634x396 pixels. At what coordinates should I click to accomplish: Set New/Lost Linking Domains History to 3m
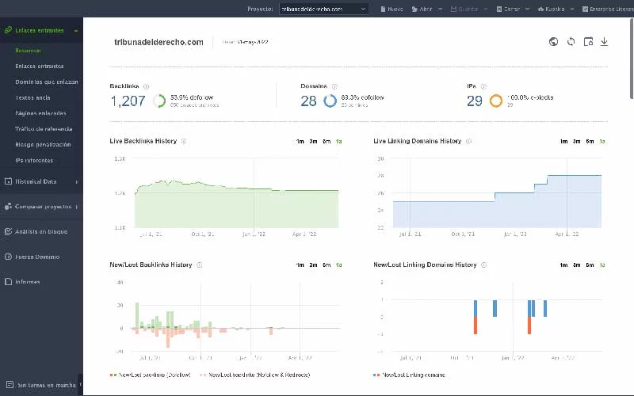pyautogui.click(x=577, y=265)
